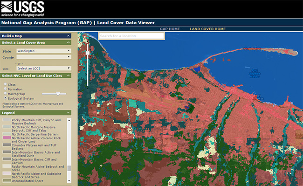
Task: Collapse Select NVC Level section chevron
Action: click(69, 76)
